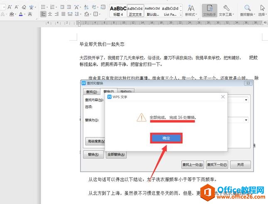Click the text highlight pen icon

12,14
